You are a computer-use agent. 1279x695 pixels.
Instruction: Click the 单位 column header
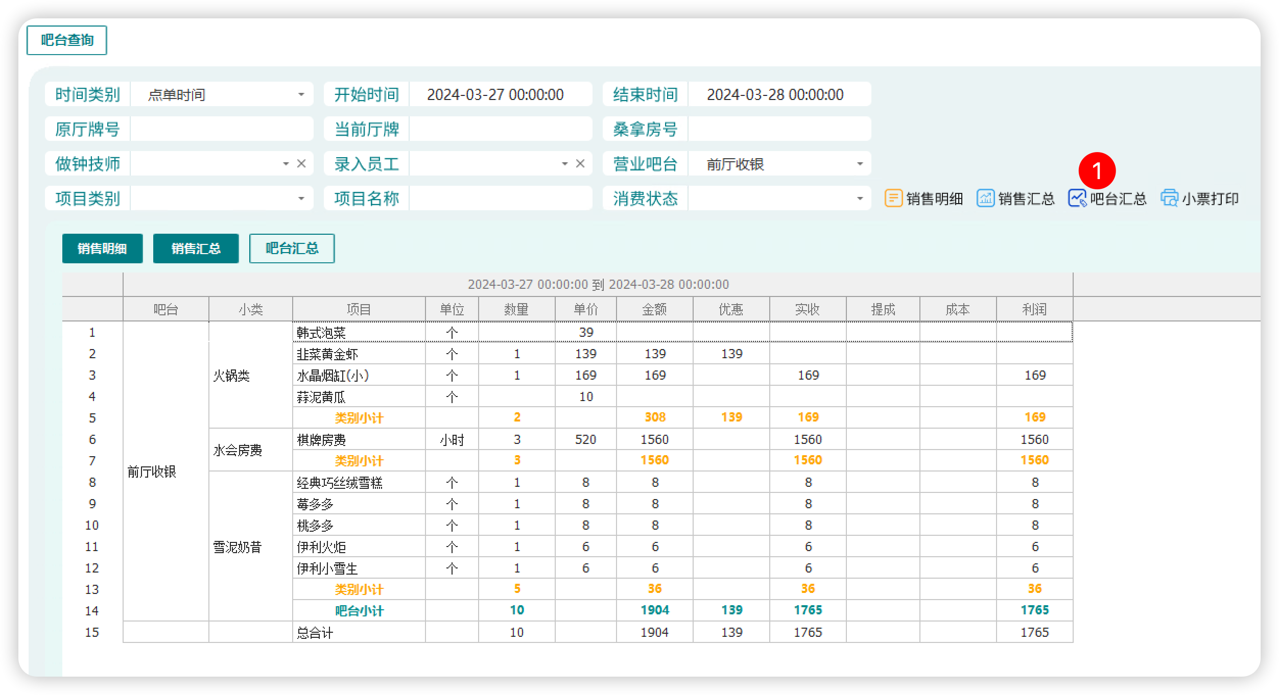(452, 309)
